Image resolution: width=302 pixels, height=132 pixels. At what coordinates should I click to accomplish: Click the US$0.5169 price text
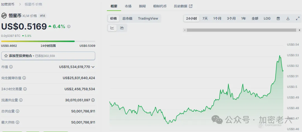[x=24, y=27]
